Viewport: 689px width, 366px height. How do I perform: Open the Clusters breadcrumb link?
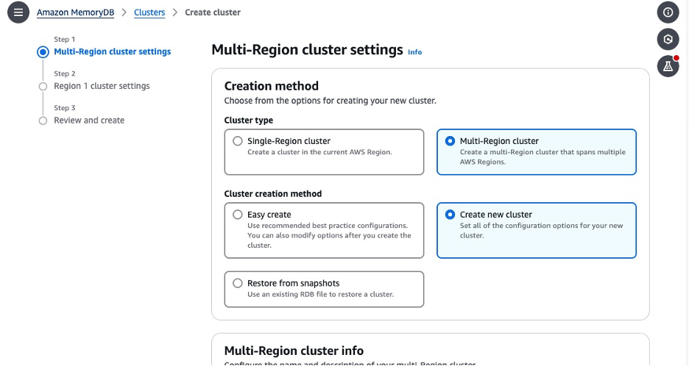tap(149, 12)
